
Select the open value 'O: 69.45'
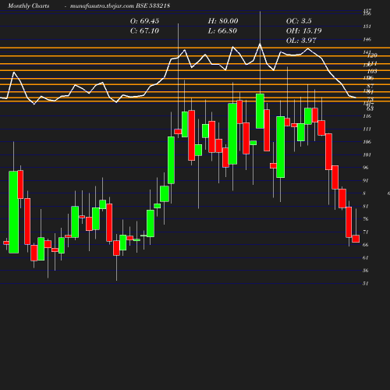[x=144, y=21]
